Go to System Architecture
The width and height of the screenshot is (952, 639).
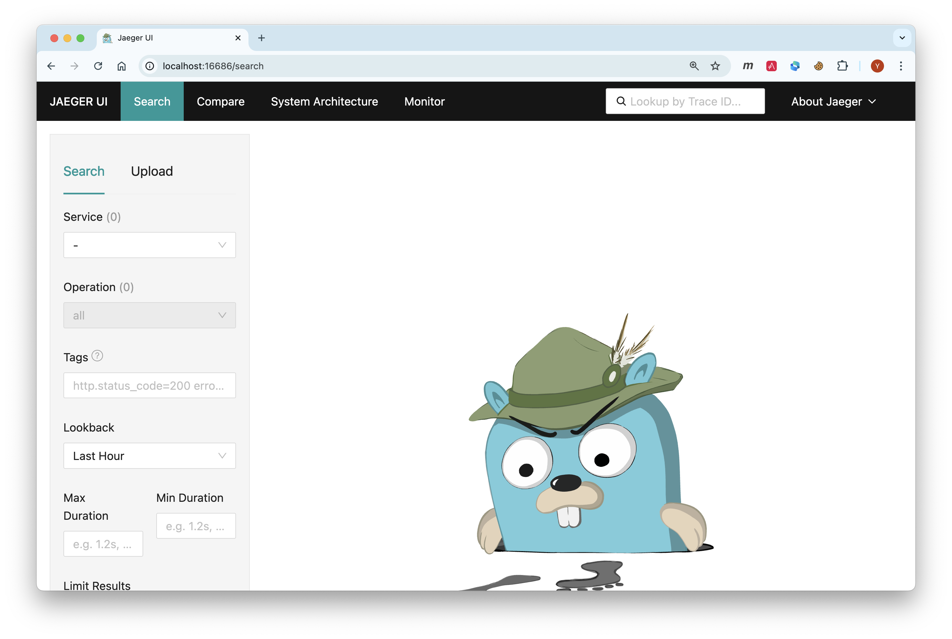click(325, 102)
